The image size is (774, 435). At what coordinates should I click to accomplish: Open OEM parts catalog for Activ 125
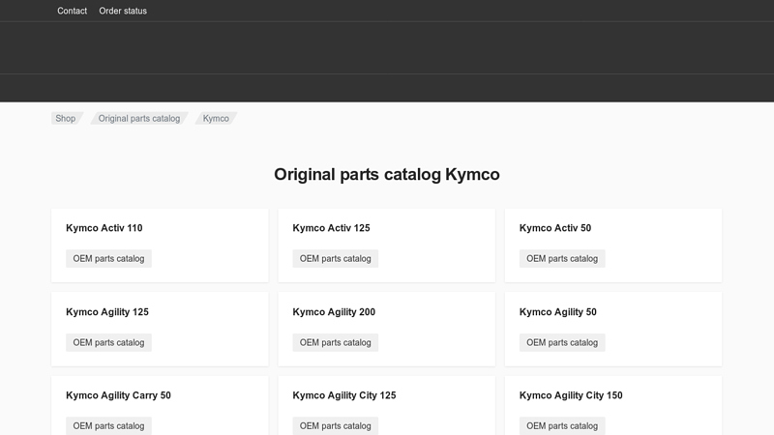(335, 258)
